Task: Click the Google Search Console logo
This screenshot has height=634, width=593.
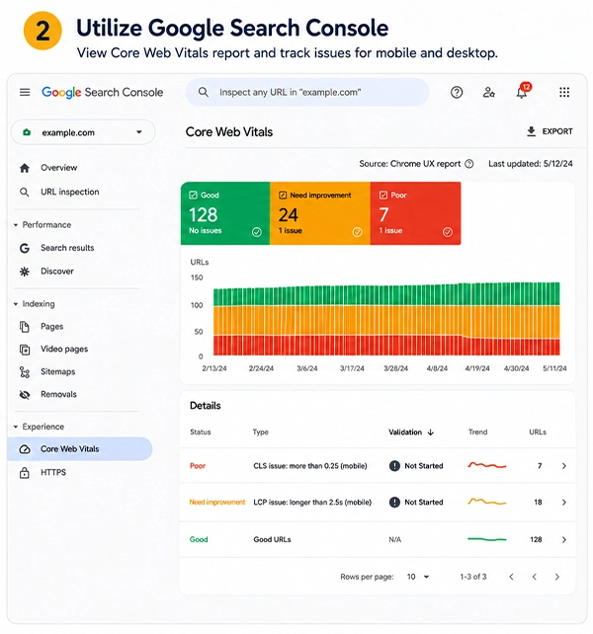Action: click(103, 92)
